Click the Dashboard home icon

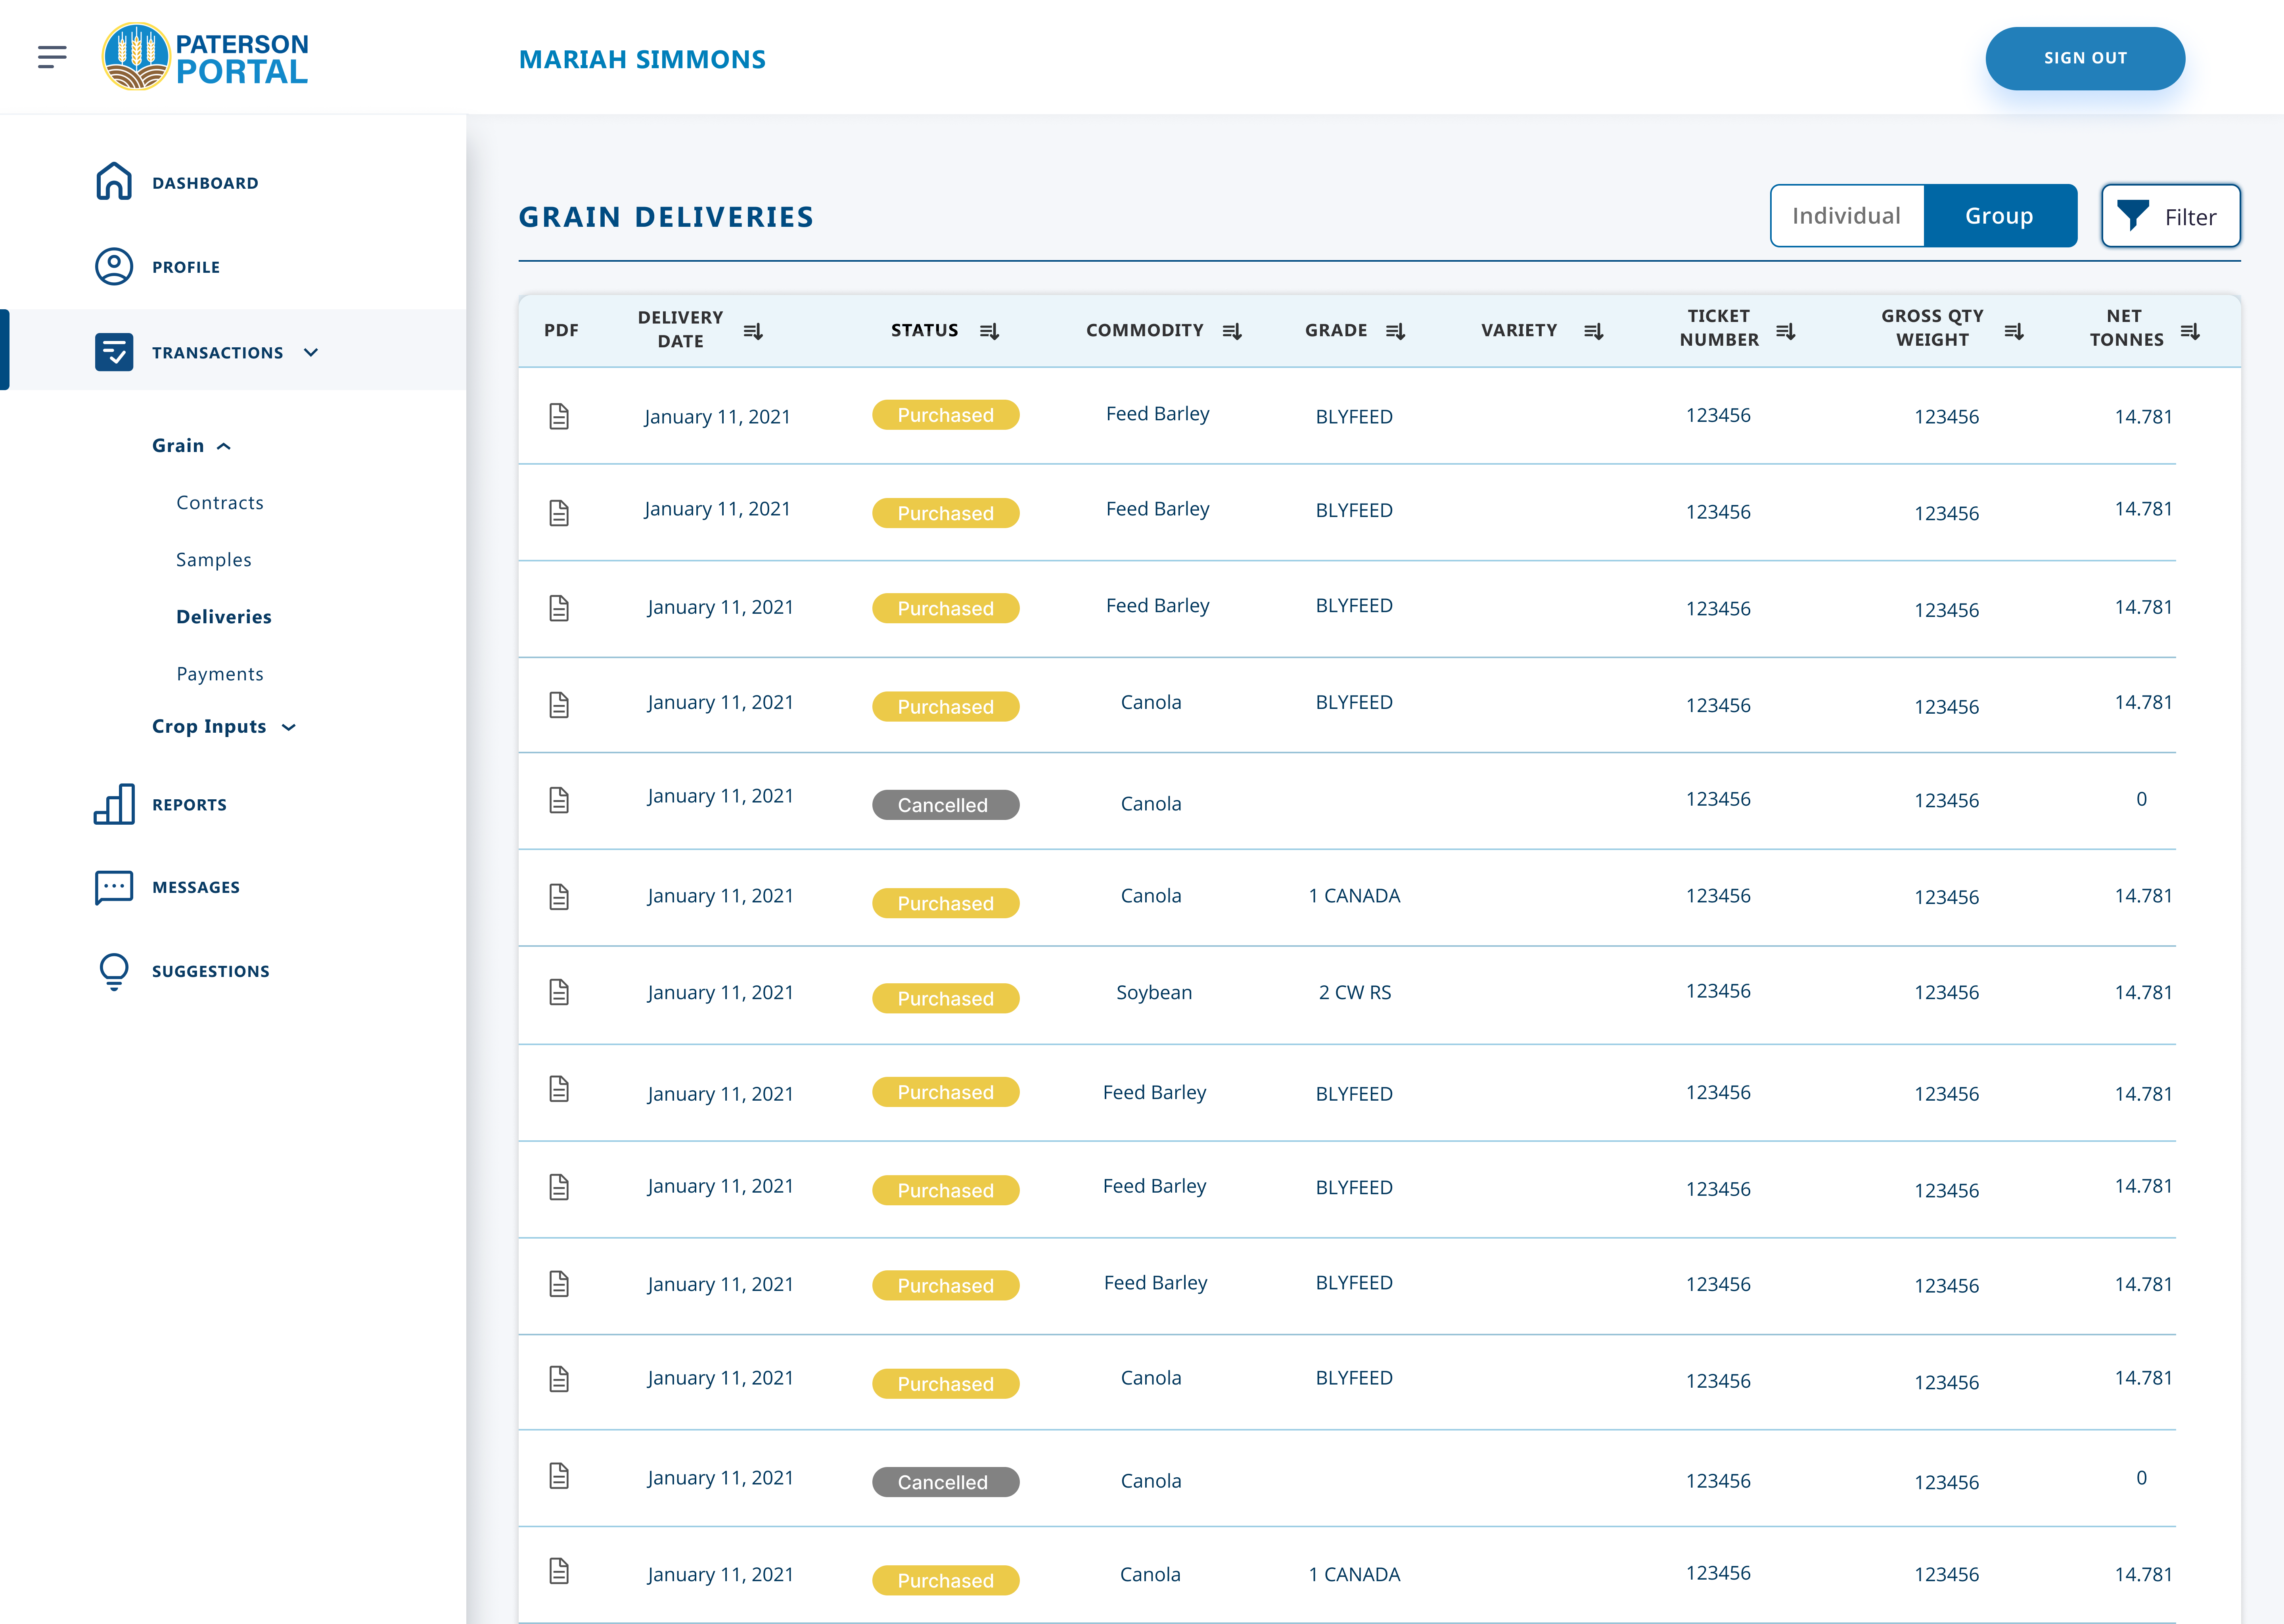click(114, 182)
